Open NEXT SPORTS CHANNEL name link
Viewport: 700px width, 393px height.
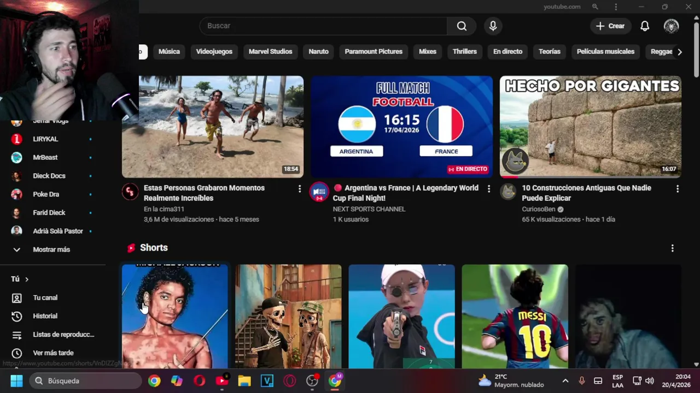point(369,209)
